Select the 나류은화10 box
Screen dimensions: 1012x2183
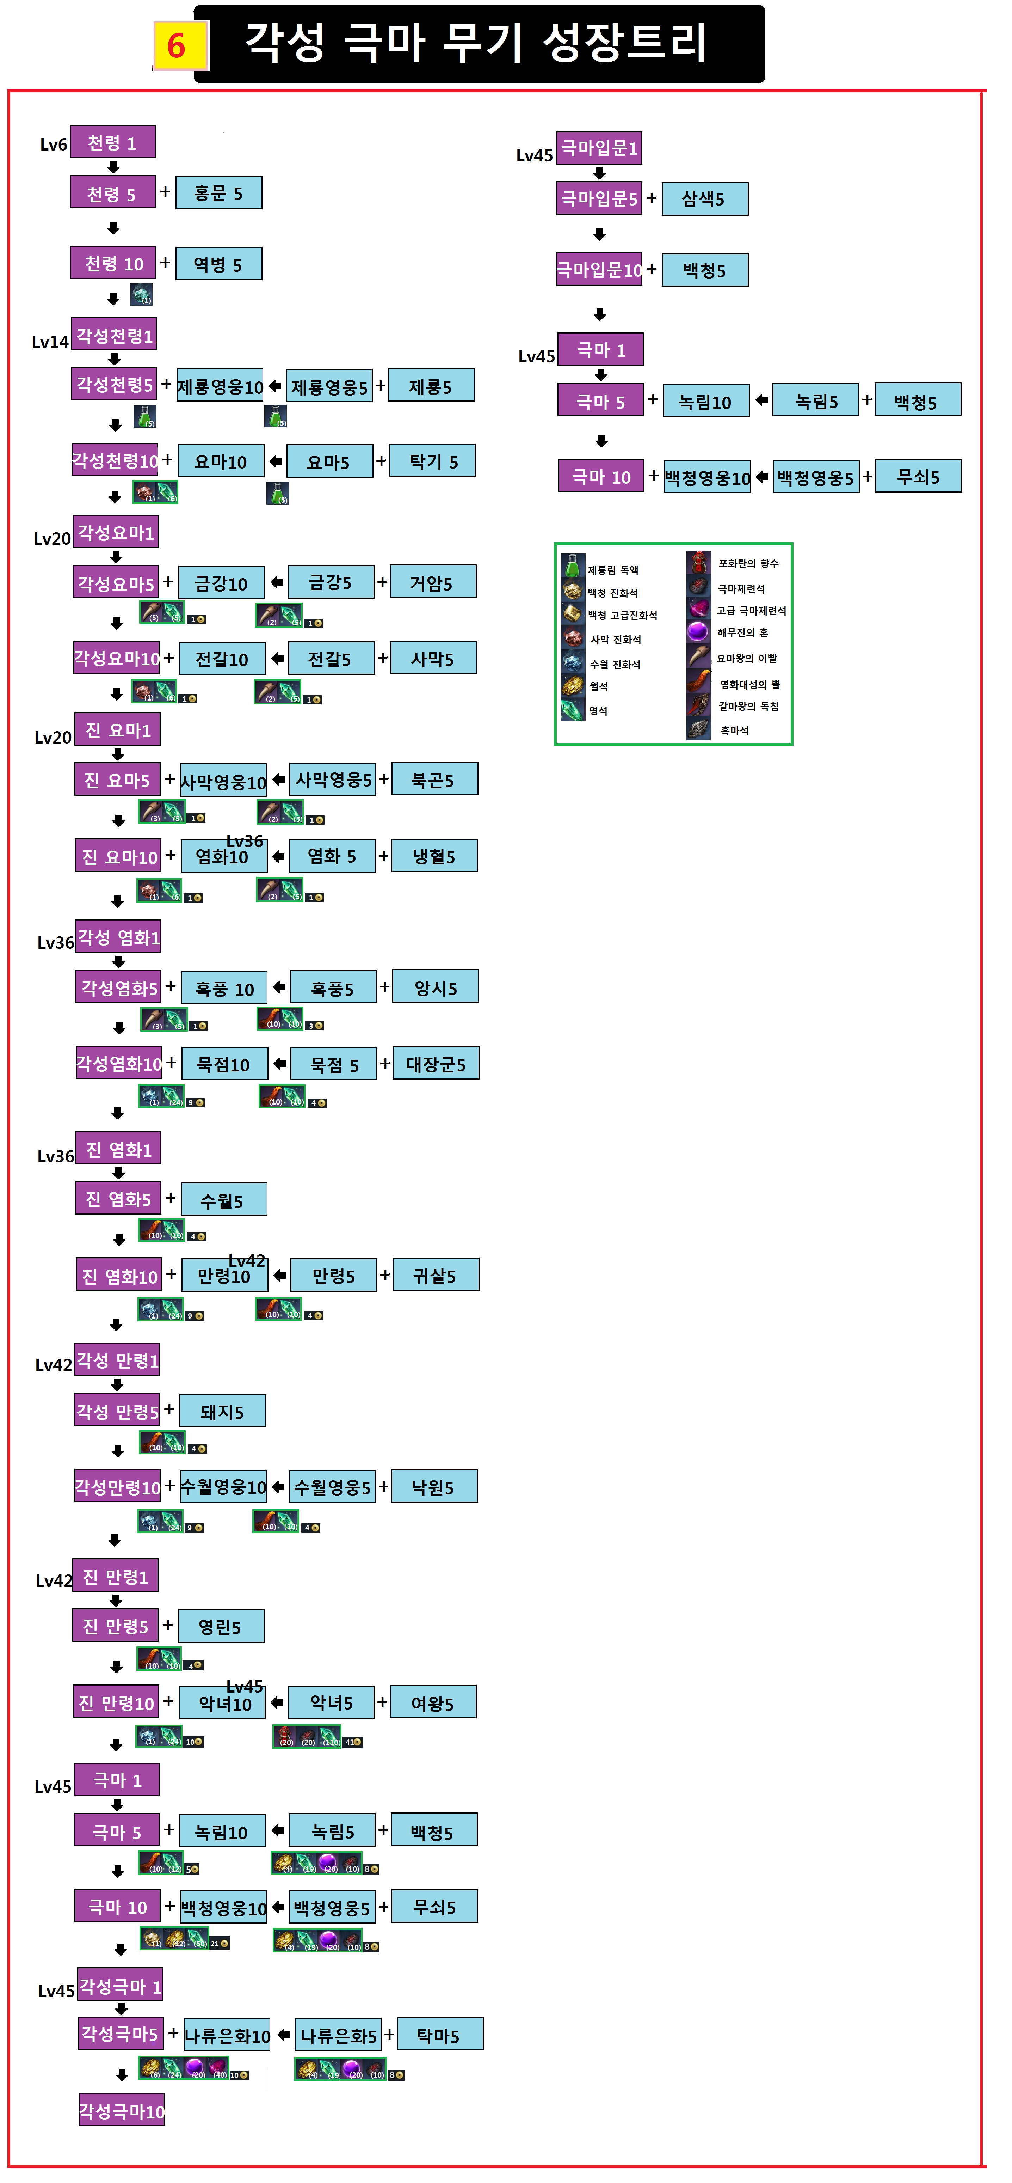click(x=227, y=2035)
